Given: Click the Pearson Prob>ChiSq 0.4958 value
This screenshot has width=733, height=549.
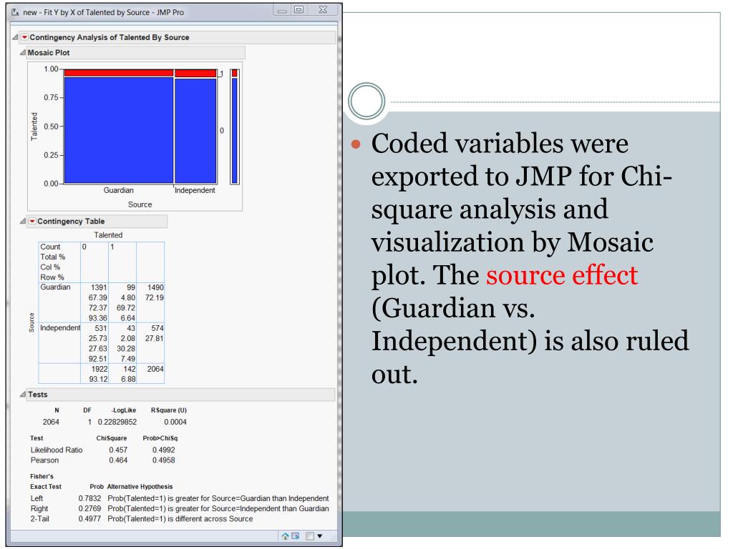Looking at the screenshot, I should [x=164, y=460].
